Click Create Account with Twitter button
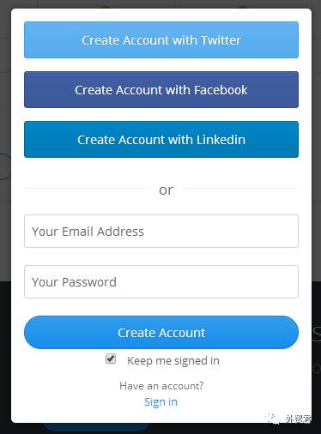The width and height of the screenshot is (321, 434). coord(161,39)
